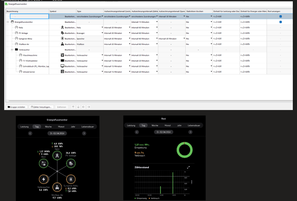Image resolution: width=297 pixels, height=201 pixels.
Task: Click the Netz power pylon circle icon
Action: [x=57, y=156]
